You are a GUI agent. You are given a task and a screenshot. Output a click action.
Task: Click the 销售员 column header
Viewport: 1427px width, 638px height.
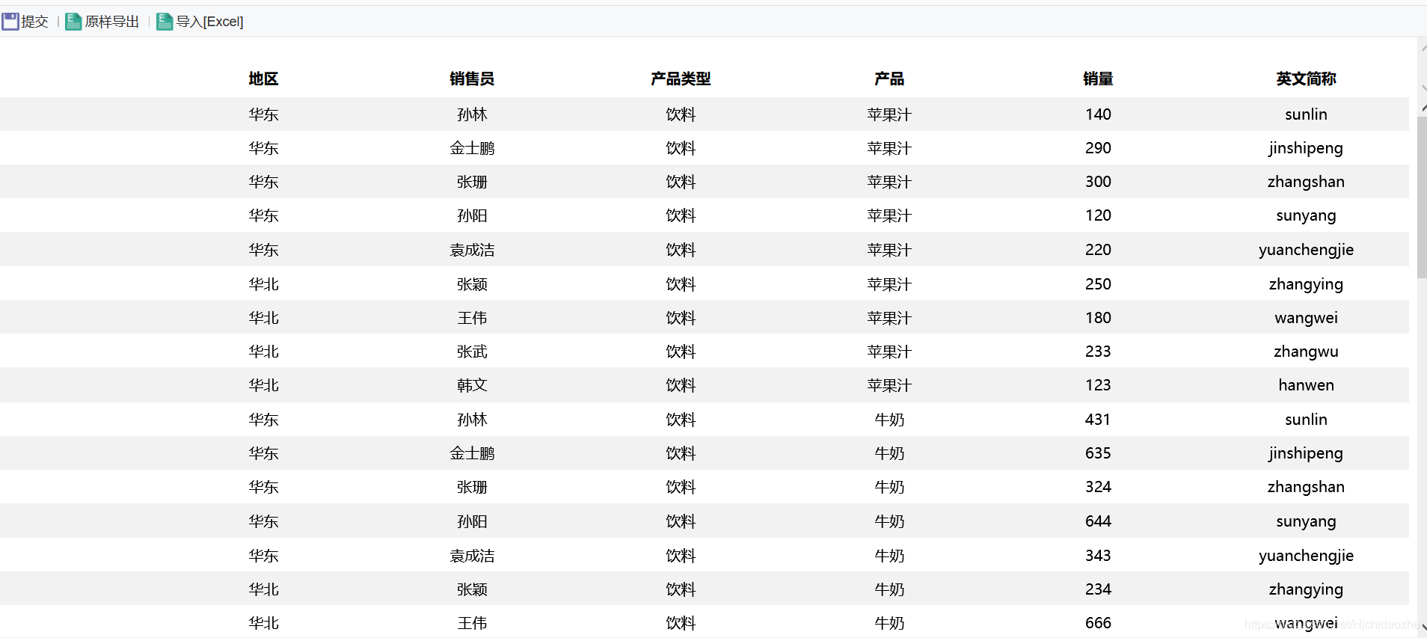pyautogui.click(x=472, y=79)
